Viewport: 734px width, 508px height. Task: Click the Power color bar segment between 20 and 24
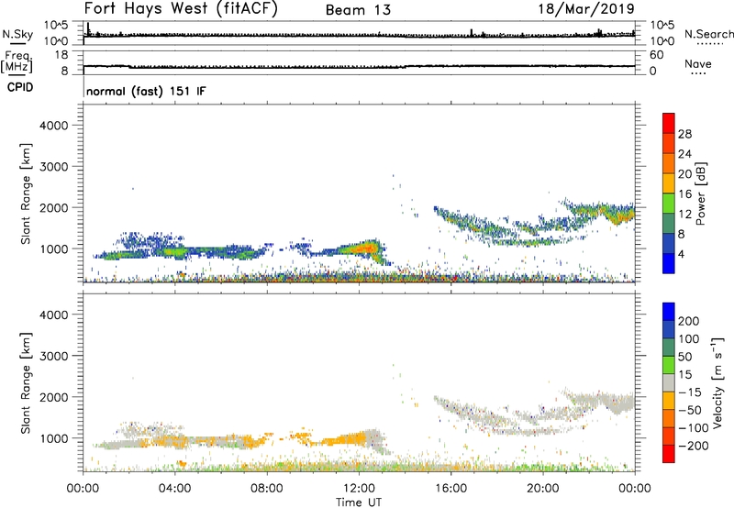(669, 163)
